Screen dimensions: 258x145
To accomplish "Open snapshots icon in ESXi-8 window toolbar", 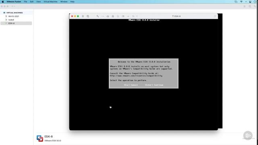I will click(x=88, y=16).
